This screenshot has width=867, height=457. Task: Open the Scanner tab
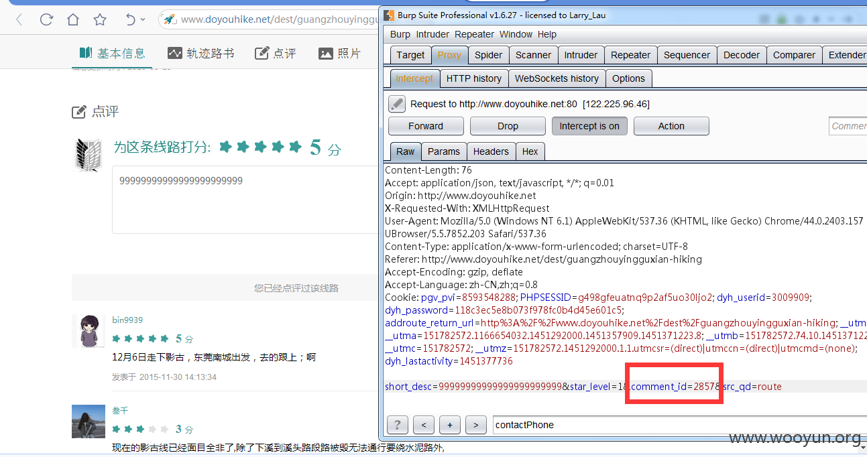[533, 55]
